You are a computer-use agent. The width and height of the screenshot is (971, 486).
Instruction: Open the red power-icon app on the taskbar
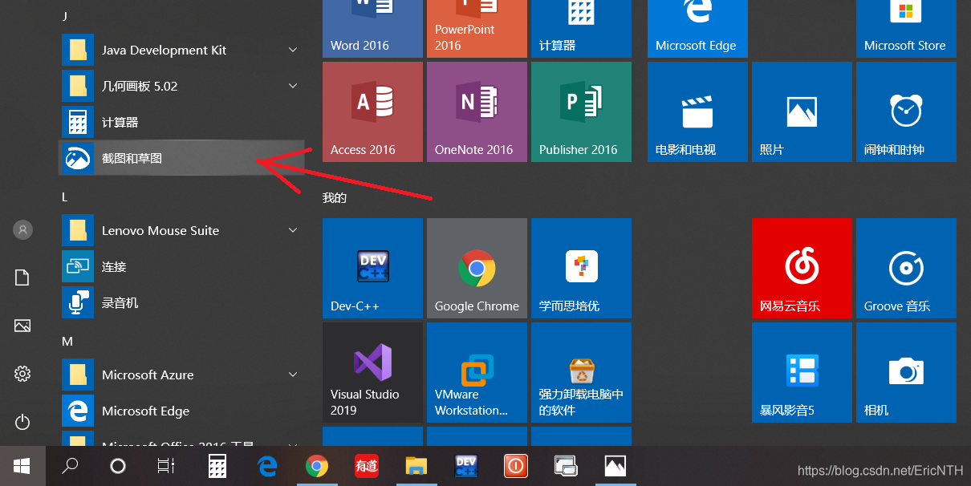click(515, 465)
